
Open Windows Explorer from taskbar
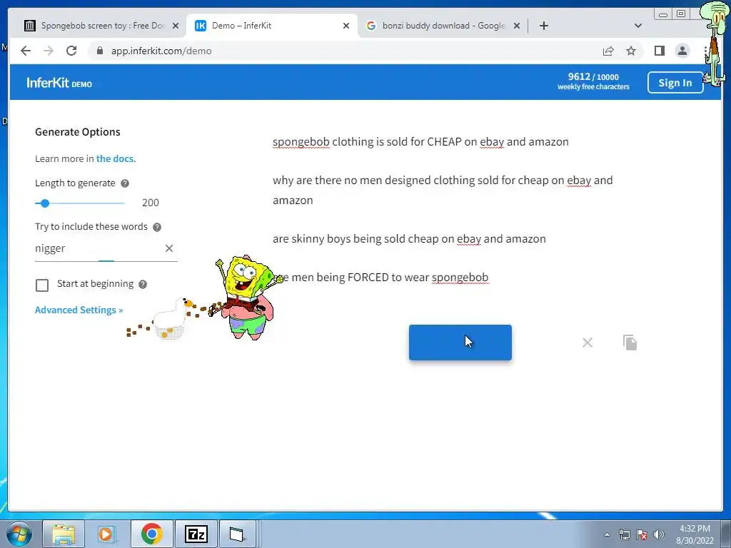[x=64, y=534]
